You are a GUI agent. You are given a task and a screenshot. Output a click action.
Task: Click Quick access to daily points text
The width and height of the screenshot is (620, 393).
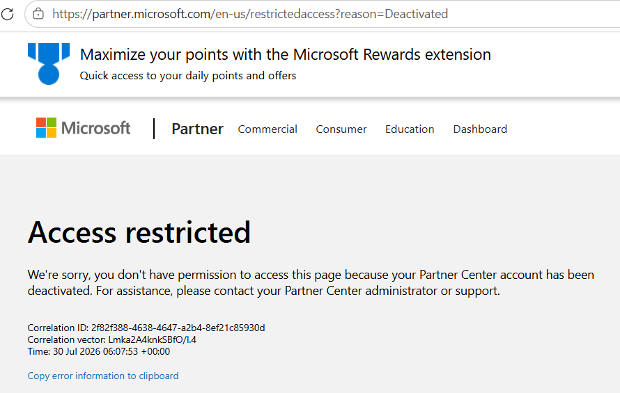188,75
